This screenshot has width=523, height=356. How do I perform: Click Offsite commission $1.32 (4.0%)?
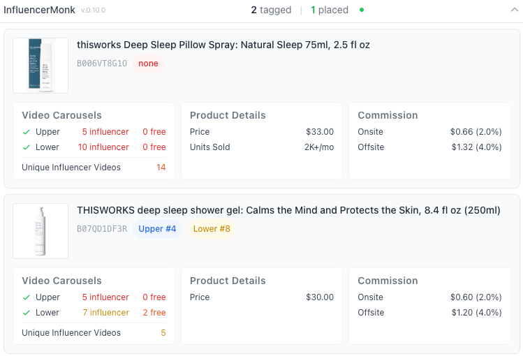pos(477,147)
